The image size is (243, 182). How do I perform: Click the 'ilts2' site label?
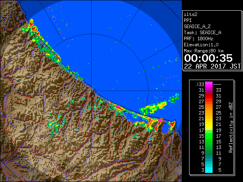191,14
